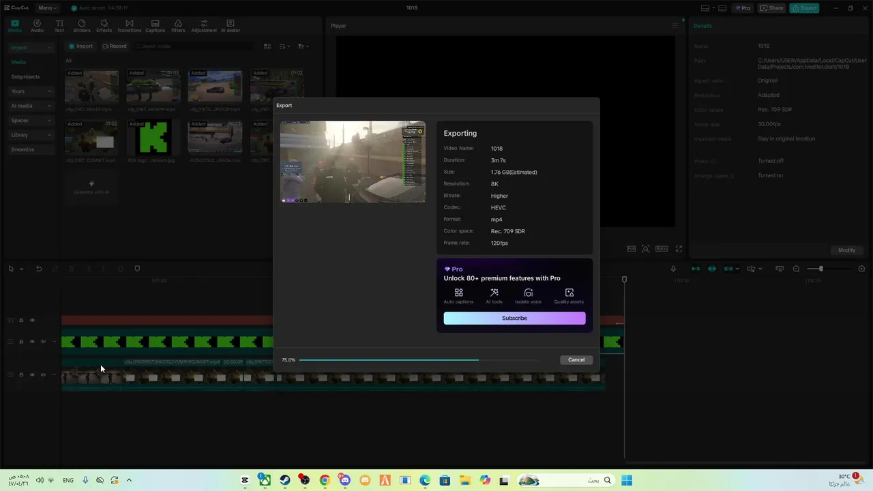
Task: Click the player zoom-focus icon
Action: coord(646,249)
